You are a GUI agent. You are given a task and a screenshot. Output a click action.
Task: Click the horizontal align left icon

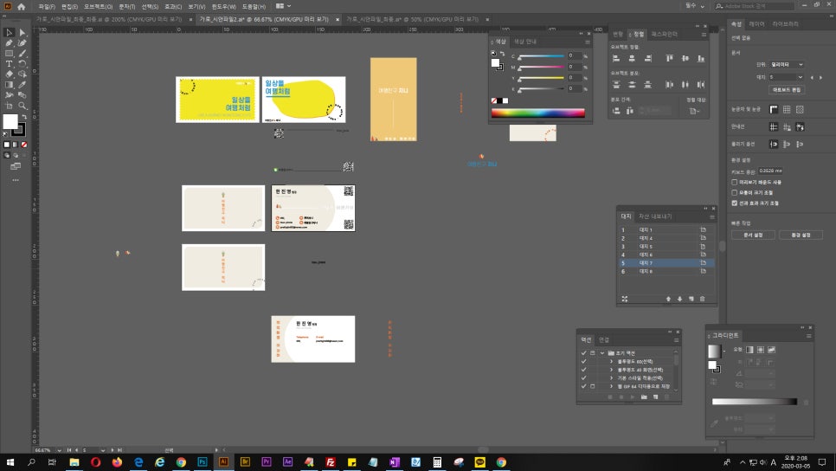(x=617, y=58)
